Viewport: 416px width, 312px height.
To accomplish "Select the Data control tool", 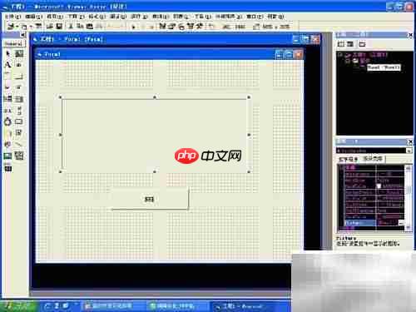I will 19,156.
